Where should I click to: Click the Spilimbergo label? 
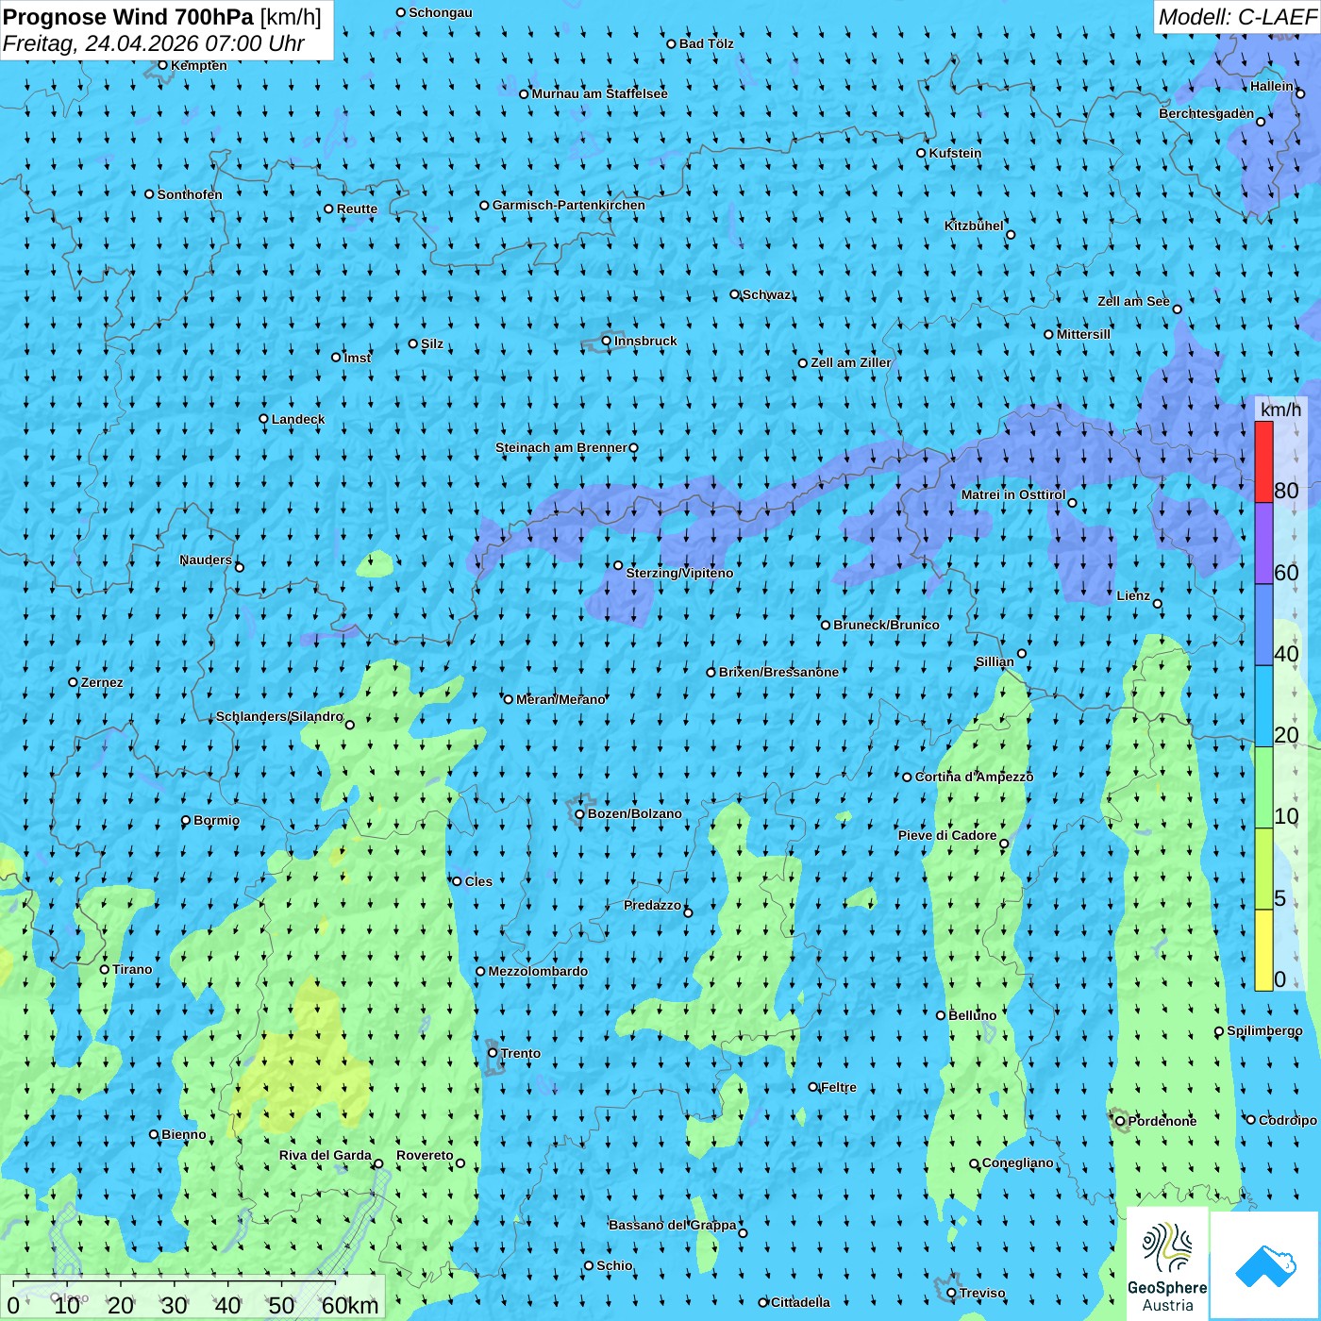point(1264,1030)
